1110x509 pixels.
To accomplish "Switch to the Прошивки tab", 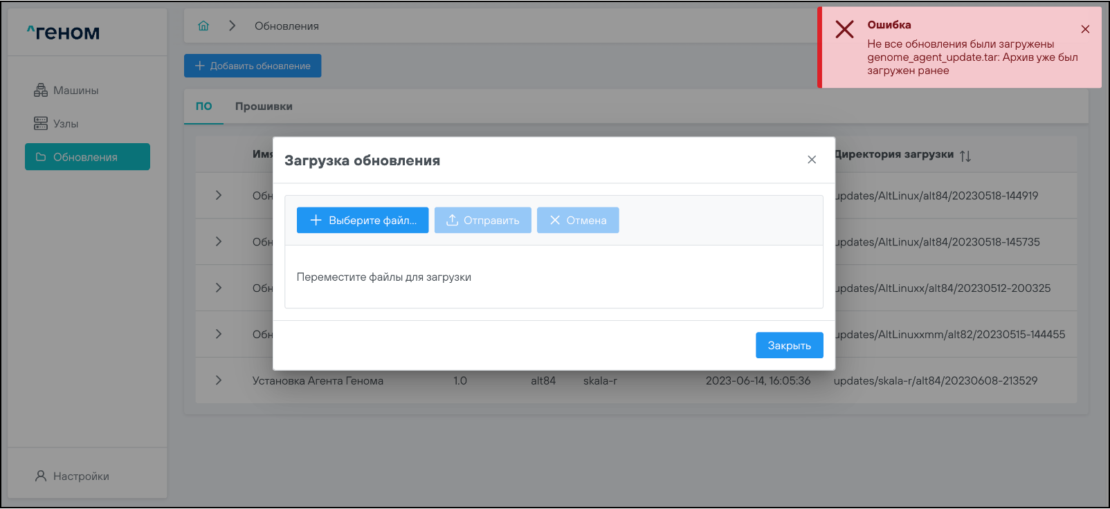I will tap(264, 107).
